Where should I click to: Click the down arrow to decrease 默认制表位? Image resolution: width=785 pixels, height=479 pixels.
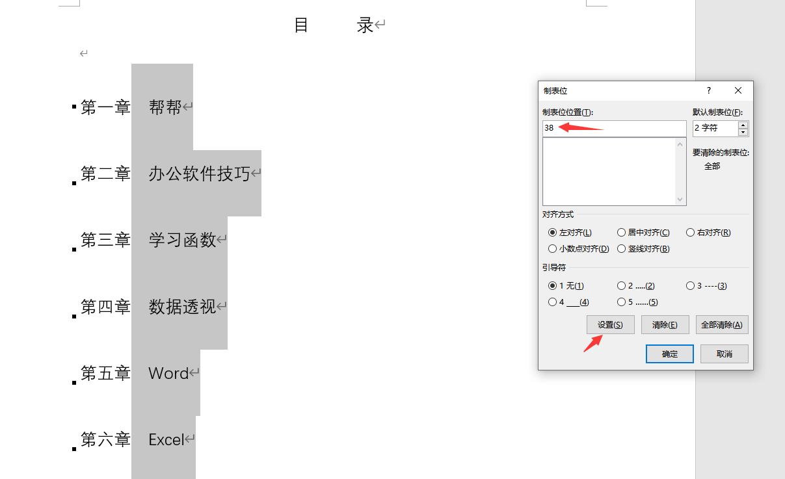coord(742,132)
